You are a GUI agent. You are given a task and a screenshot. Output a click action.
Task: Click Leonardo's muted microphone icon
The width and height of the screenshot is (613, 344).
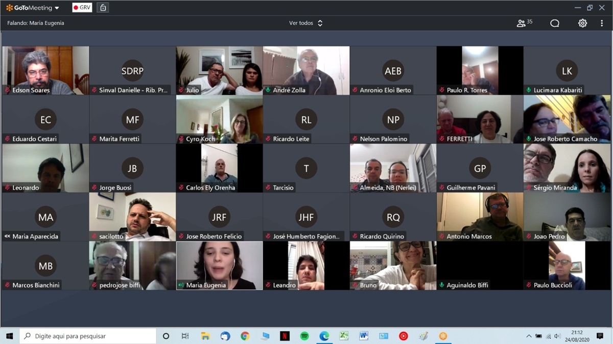point(8,188)
